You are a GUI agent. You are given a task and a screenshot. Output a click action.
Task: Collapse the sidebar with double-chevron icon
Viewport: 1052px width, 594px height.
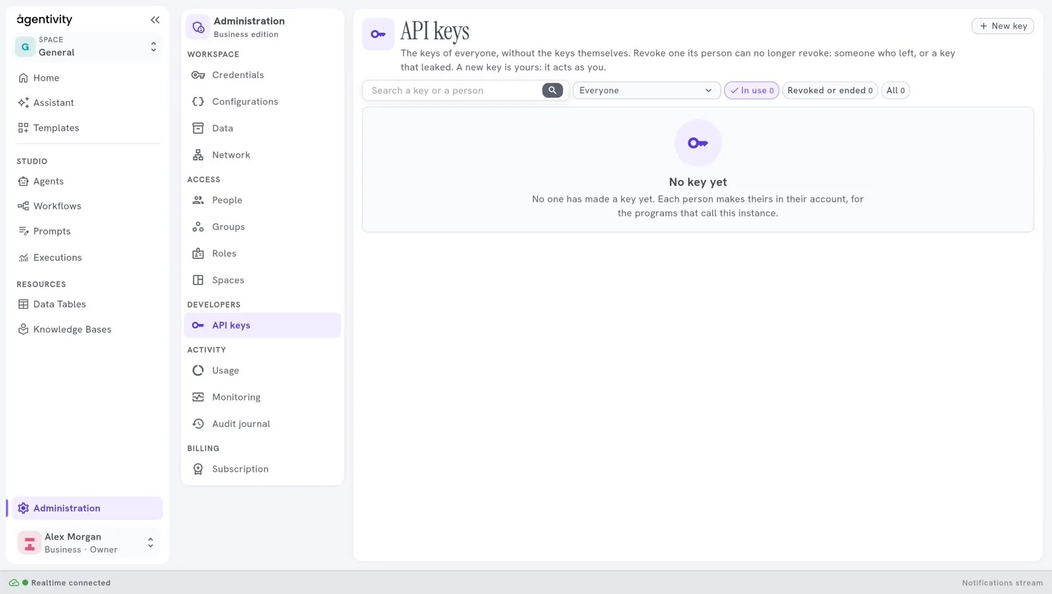coord(155,20)
